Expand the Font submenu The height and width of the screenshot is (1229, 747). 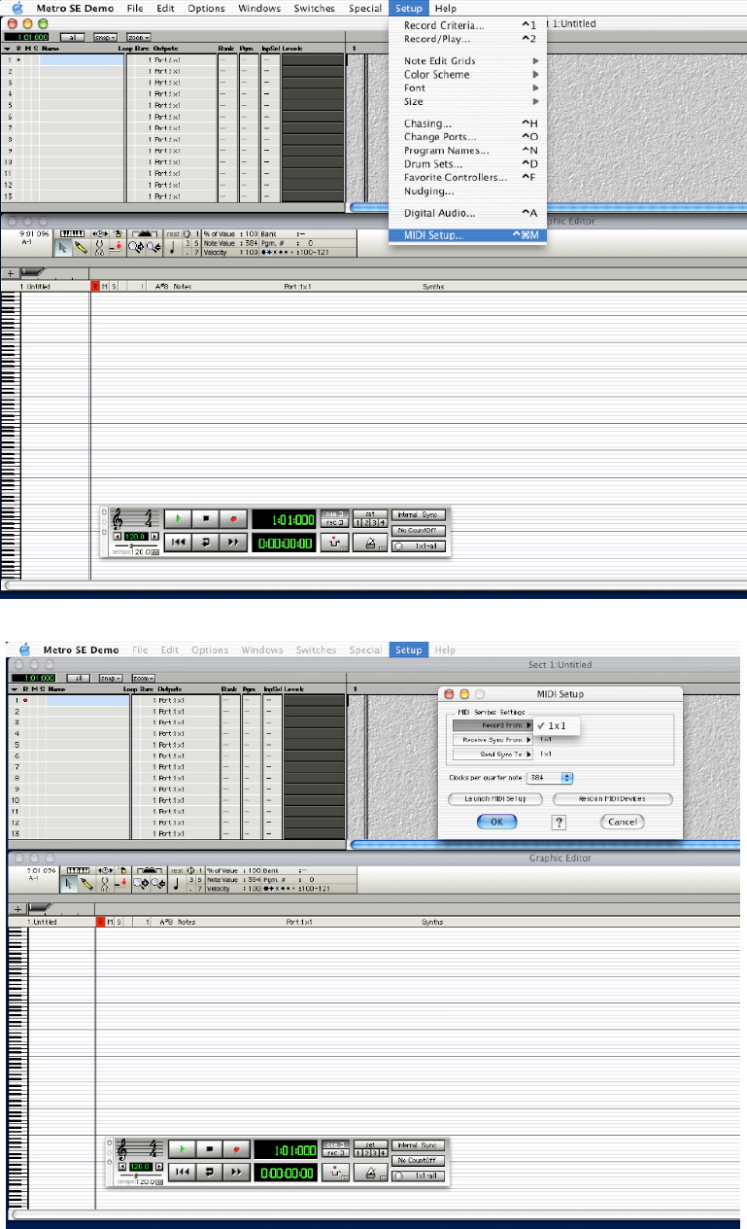click(468, 88)
